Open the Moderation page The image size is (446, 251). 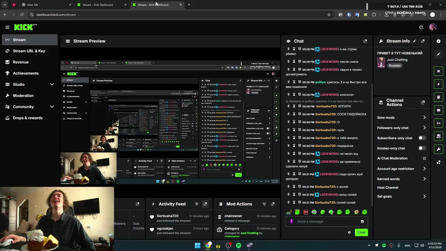tap(30, 96)
